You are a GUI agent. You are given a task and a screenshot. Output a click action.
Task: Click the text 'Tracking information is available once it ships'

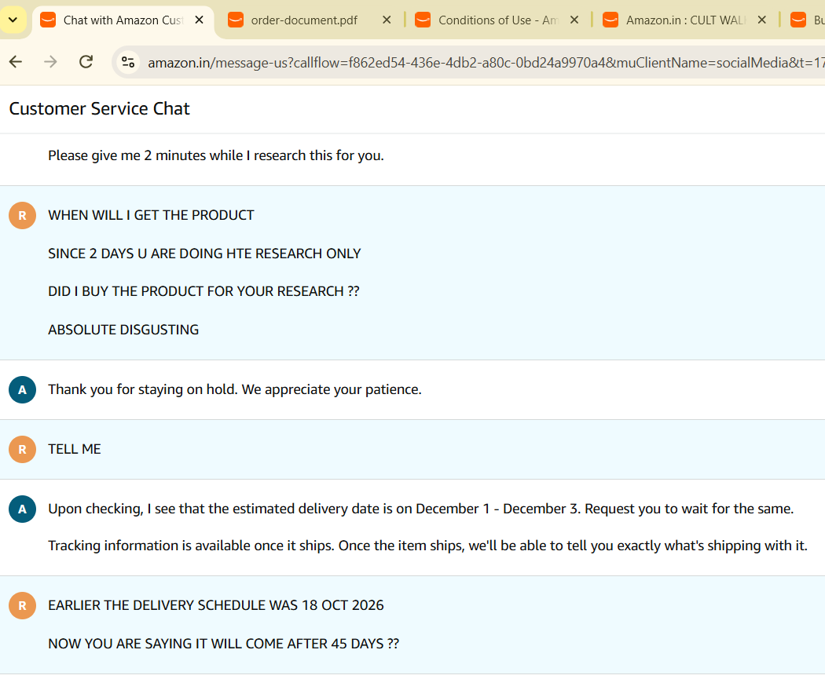[x=190, y=546]
